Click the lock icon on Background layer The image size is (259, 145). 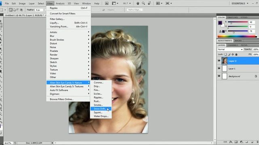(256, 76)
